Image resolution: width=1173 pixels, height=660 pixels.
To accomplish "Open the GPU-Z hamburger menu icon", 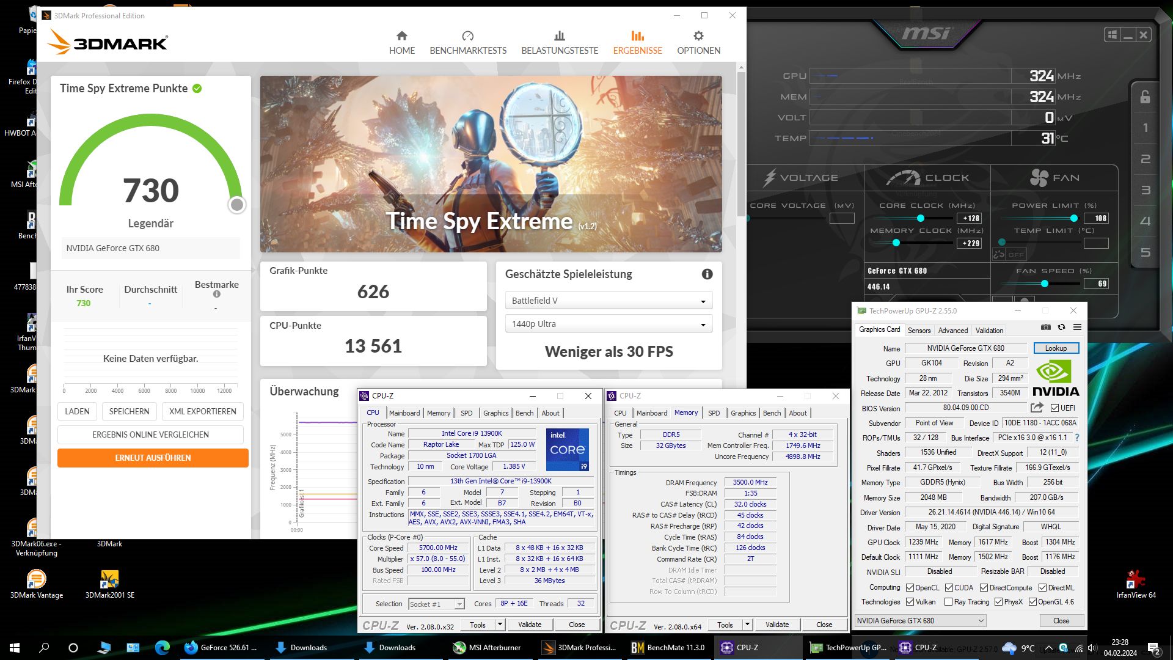I will click(1077, 327).
